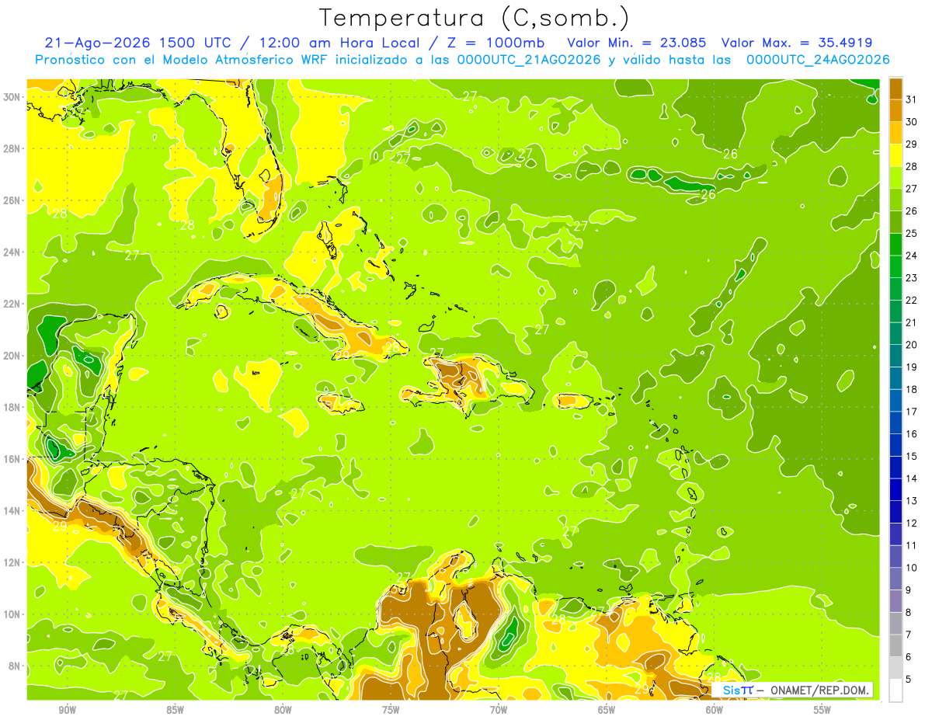The height and width of the screenshot is (720, 932).
Task: Click the "8N" latitude axis label
Action: click(15, 666)
